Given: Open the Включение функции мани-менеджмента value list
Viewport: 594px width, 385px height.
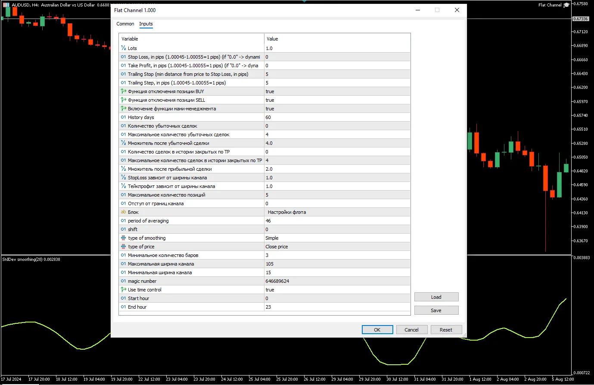Looking at the screenshot, I should pyautogui.click(x=337, y=109).
